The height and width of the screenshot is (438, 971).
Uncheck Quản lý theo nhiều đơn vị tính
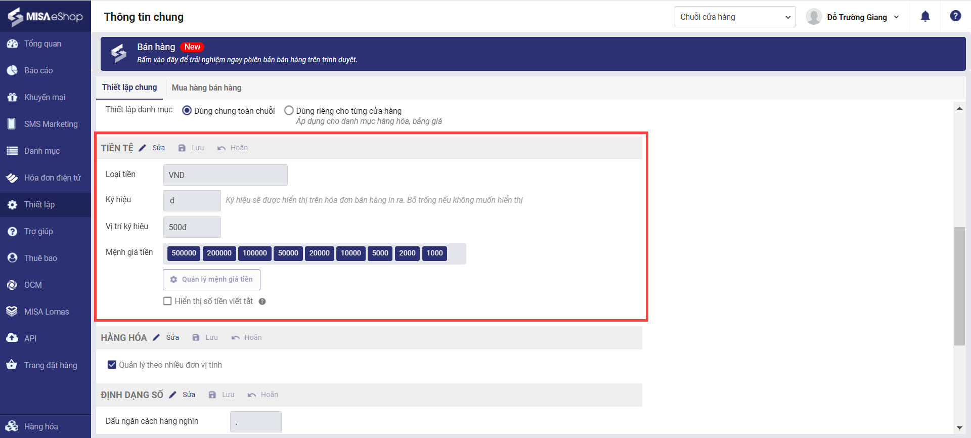coord(112,365)
